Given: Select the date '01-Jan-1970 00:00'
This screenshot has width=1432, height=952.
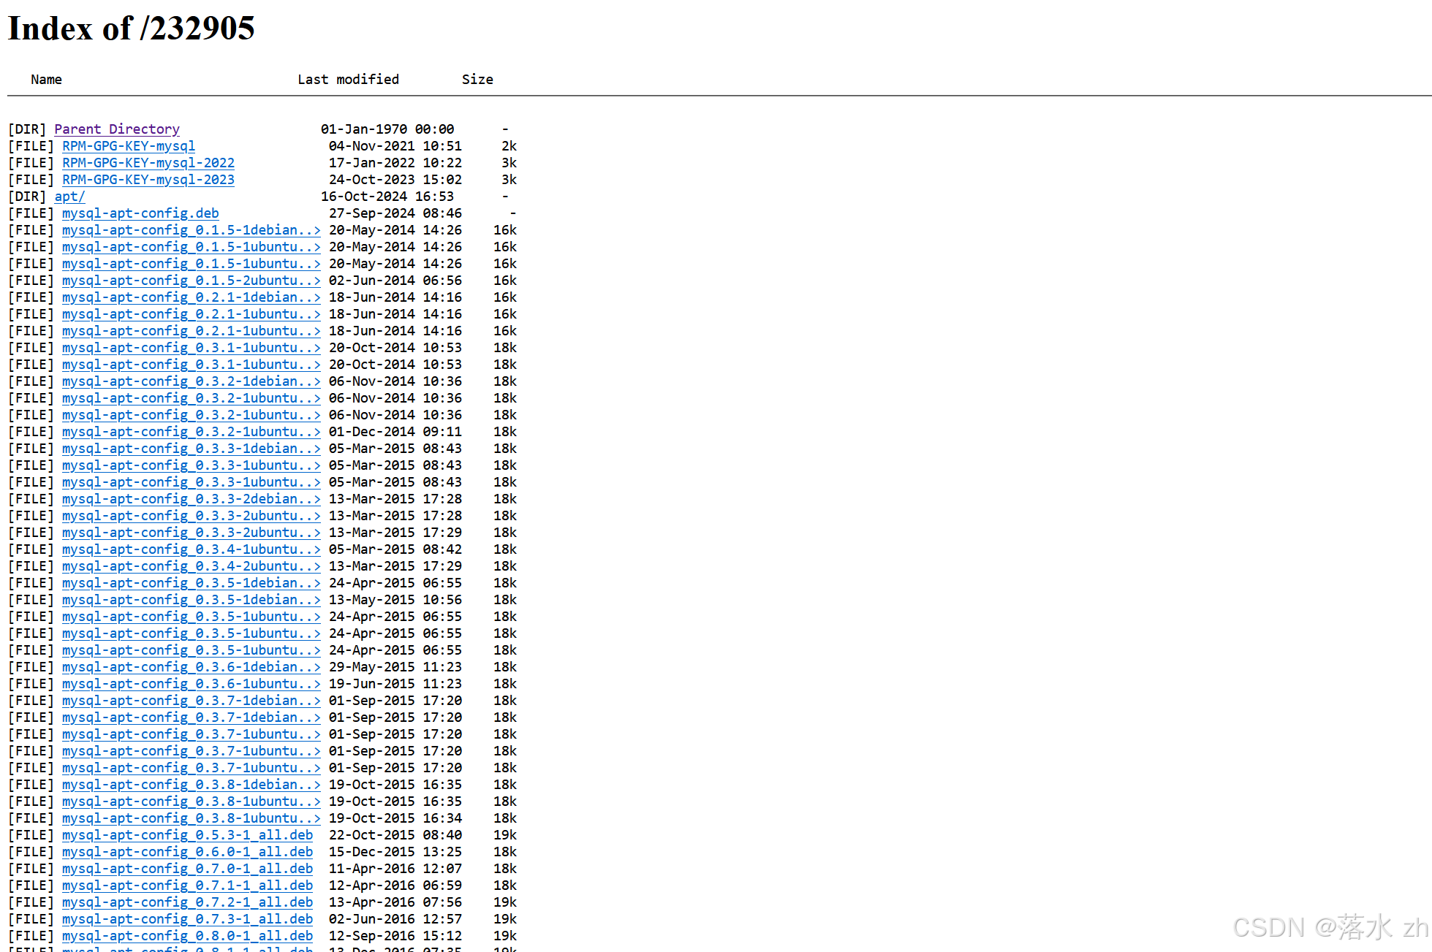Looking at the screenshot, I should (387, 129).
